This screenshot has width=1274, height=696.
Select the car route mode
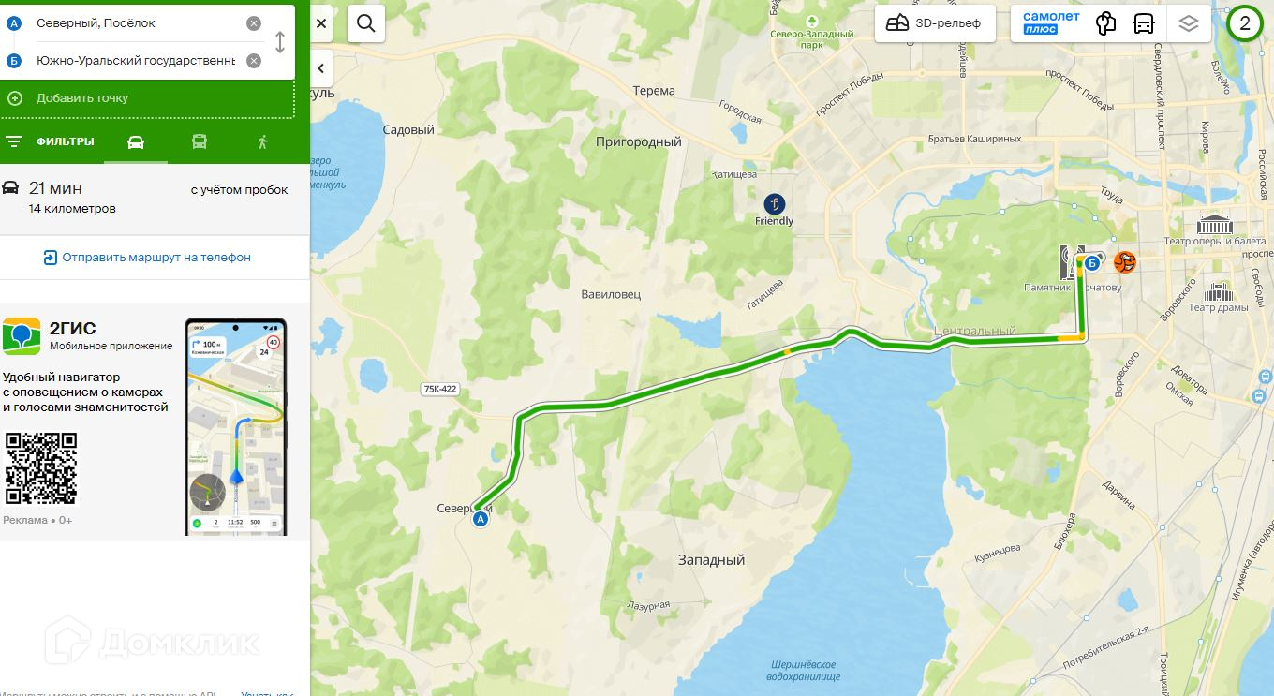pos(136,141)
